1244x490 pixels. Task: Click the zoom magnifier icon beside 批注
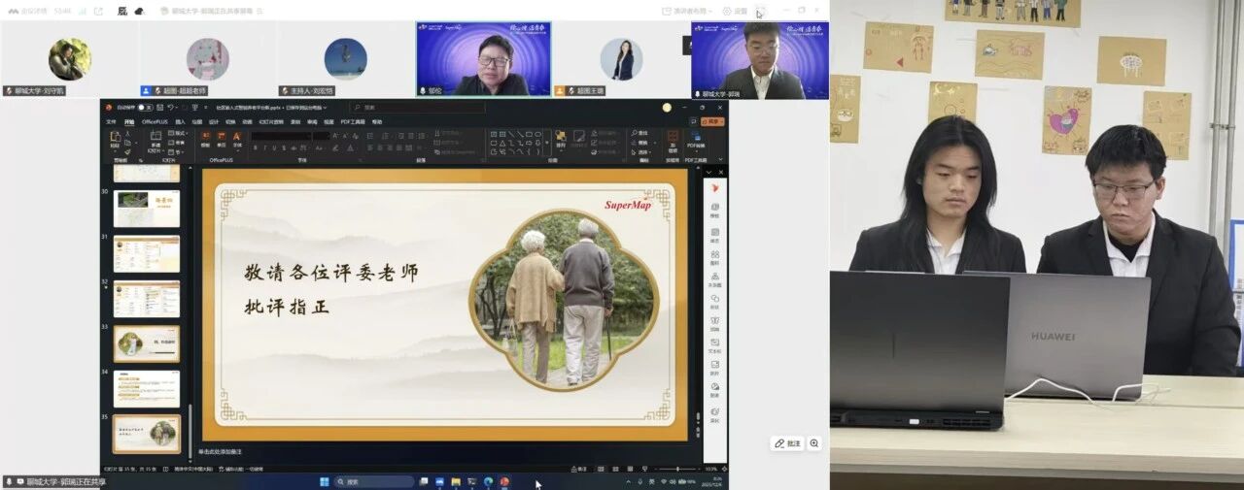tap(814, 443)
